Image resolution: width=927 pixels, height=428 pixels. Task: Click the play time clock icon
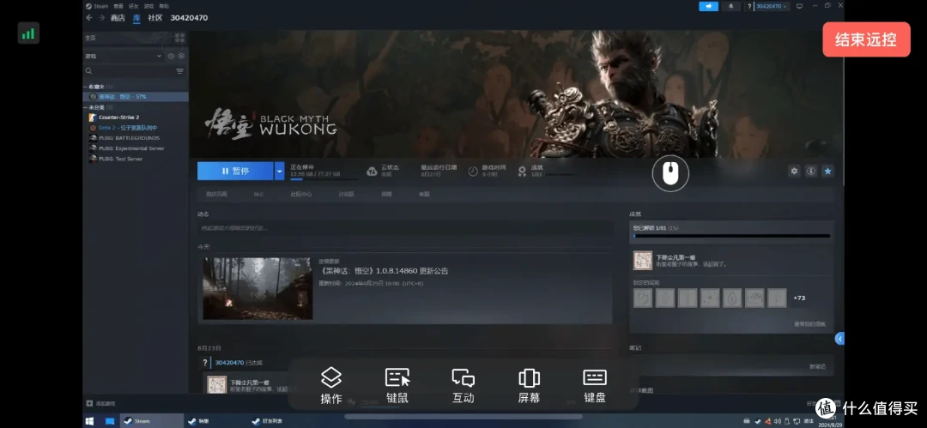[473, 172]
